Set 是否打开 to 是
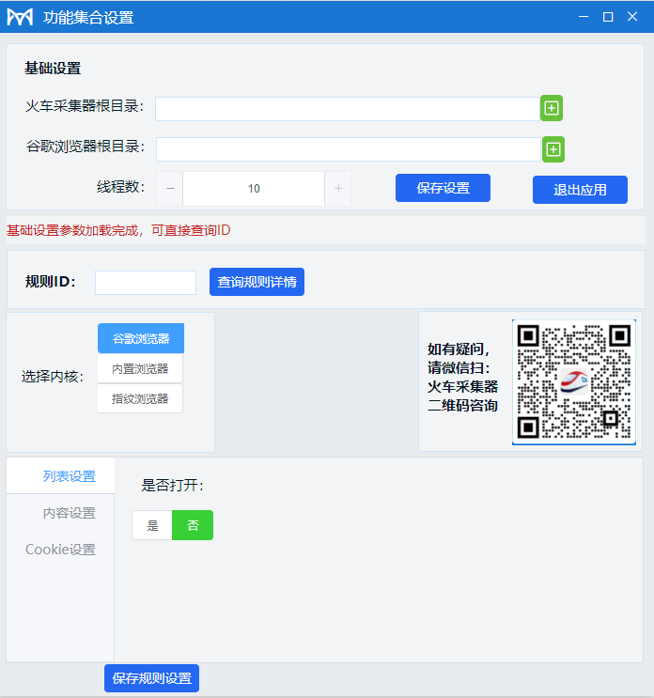This screenshot has height=698, width=654. coord(152,525)
